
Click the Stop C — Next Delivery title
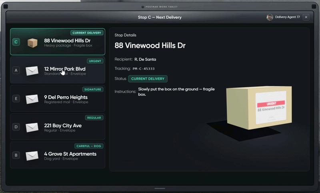pos(160,17)
